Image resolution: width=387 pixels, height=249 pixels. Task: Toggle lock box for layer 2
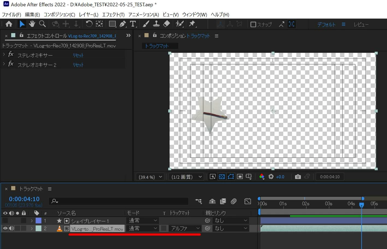point(24,228)
